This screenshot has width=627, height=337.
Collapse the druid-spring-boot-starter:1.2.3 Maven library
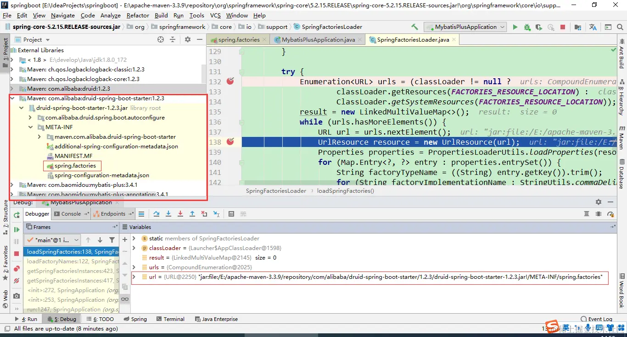pos(12,98)
